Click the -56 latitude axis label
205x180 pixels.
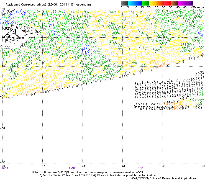point(2,96)
